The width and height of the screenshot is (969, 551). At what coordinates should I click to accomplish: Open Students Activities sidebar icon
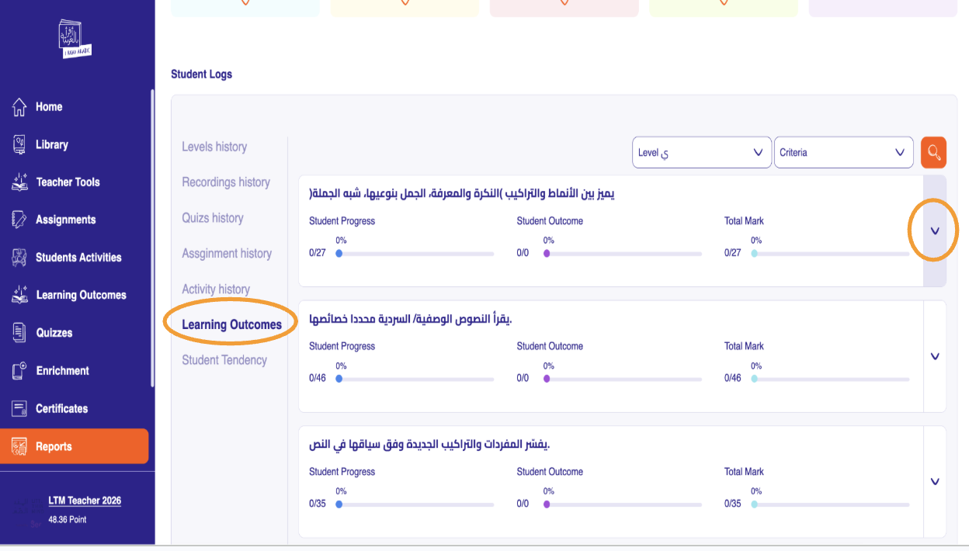click(x=20, y=258)
